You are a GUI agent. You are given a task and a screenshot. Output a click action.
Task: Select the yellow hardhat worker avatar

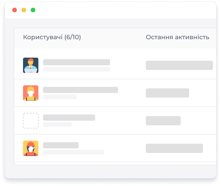click(31, 93)
